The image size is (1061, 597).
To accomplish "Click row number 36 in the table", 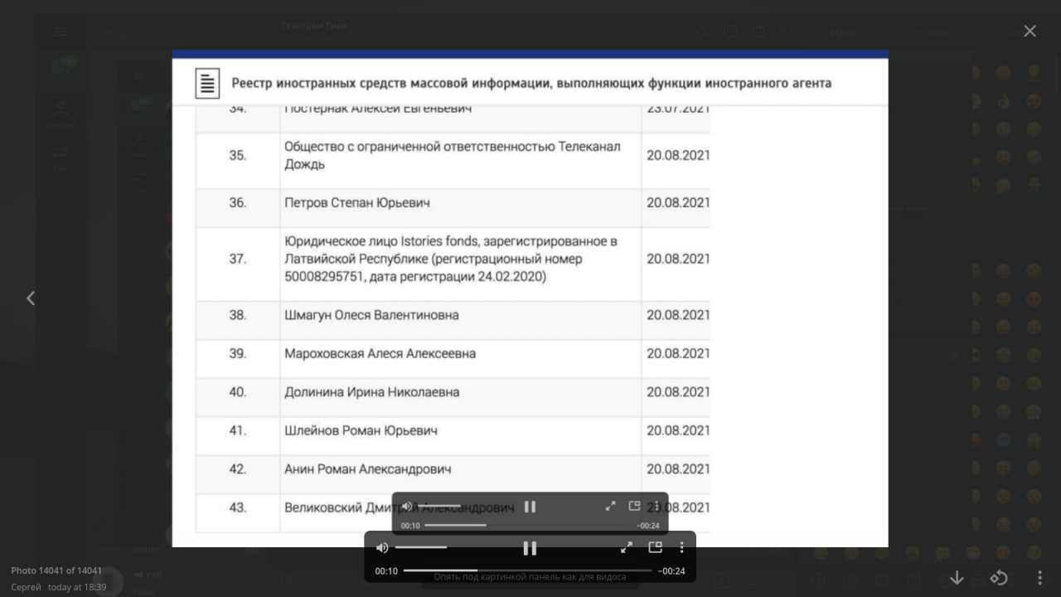I will (238, 202).
